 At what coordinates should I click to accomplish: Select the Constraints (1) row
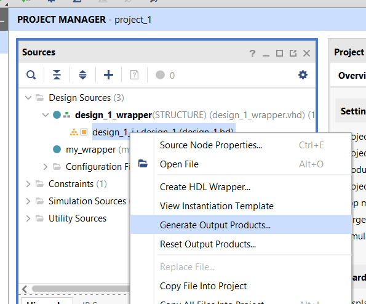click(78, 184)
